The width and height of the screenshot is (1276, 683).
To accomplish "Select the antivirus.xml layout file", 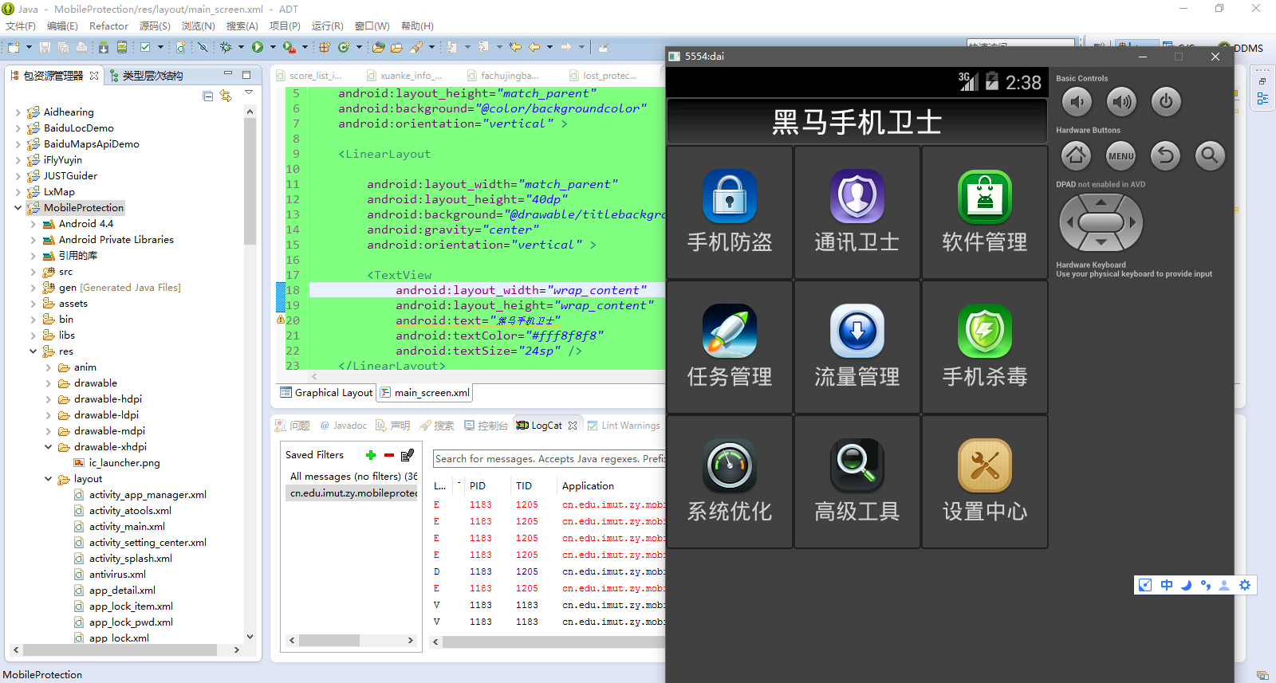I will pos(111,575).
